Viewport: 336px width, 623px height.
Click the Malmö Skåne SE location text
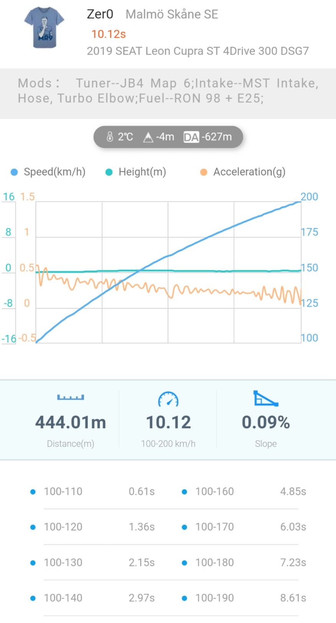172,14
